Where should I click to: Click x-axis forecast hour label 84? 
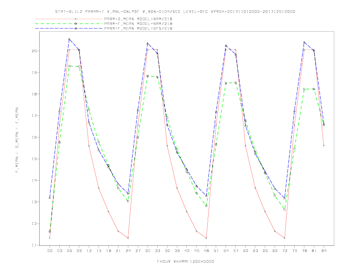pyautogui.click(x=324, y=251)
